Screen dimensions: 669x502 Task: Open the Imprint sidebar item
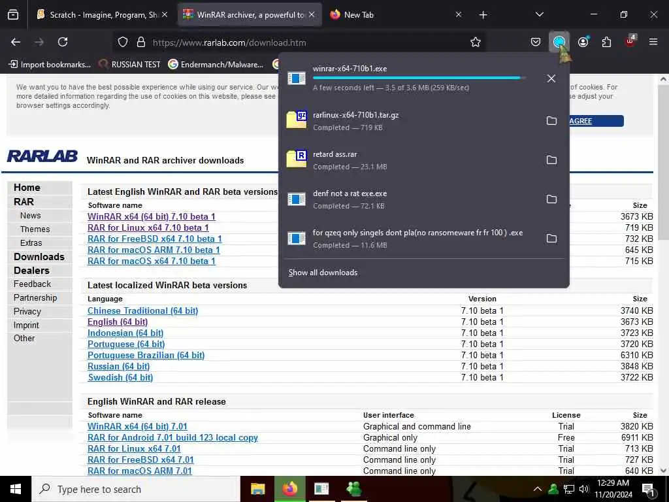click(x=26, y=326)
